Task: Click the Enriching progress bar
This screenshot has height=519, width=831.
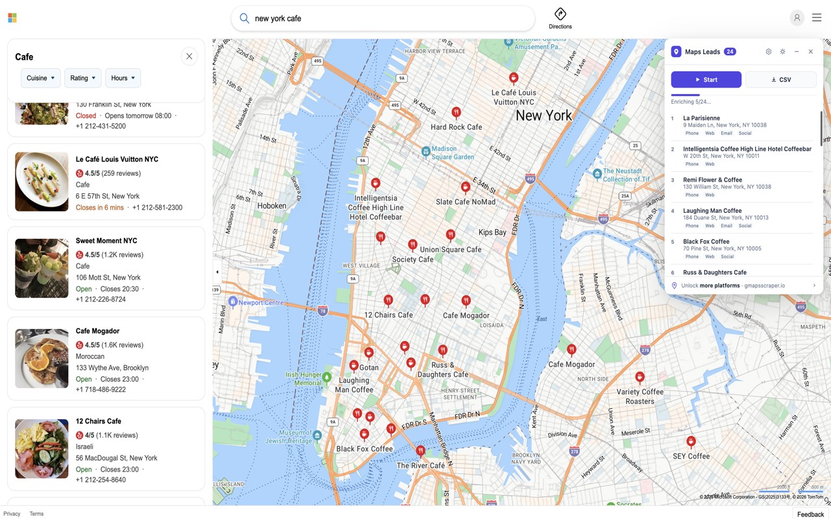Action: pyautogui.click(x=744, y=95)
